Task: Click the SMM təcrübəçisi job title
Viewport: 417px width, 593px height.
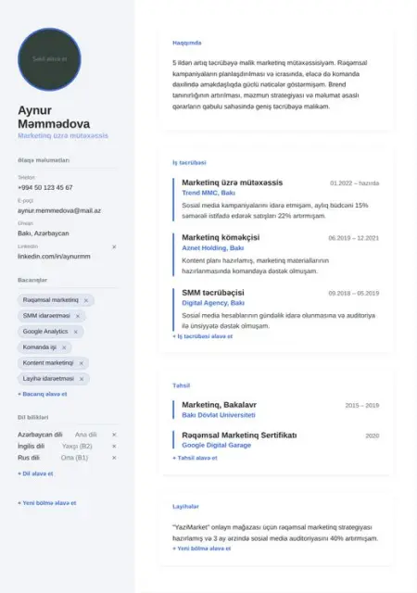Action: tap(213, 293)
